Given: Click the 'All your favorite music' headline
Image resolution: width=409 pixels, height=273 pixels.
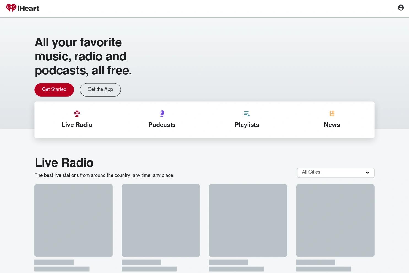Looking at the screenshot, I should 83,56.
